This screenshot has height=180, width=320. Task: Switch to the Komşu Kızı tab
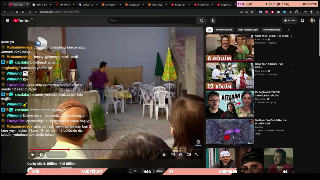[180, 5]
